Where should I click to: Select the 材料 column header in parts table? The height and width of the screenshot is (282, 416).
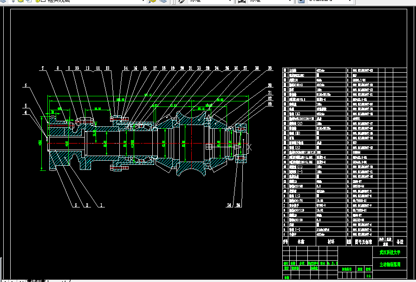(331, 242)
